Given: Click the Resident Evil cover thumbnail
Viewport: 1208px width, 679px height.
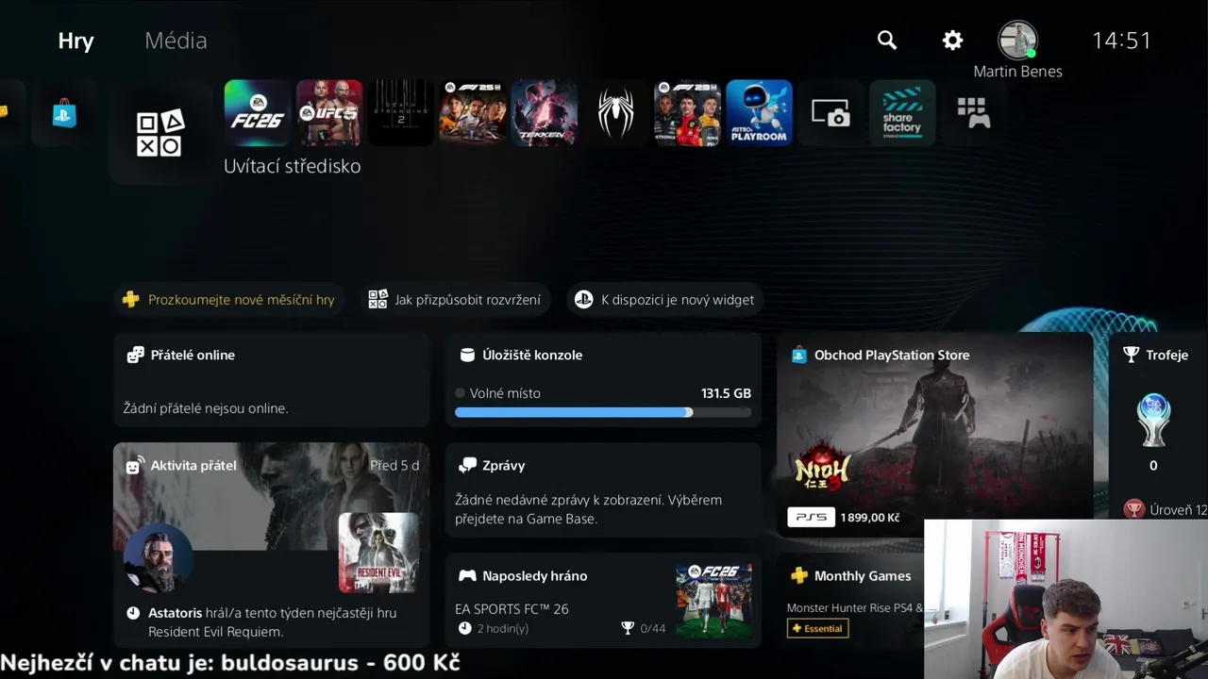Looking at the screenshot, I should pyautogui.click(x=378, y=553).
